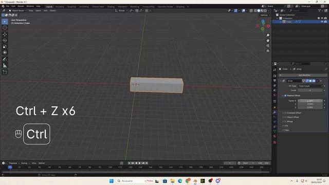The width and height of the screenshot is (329, 185).
Task: Click the Add Modifier button
Action: 303,75
